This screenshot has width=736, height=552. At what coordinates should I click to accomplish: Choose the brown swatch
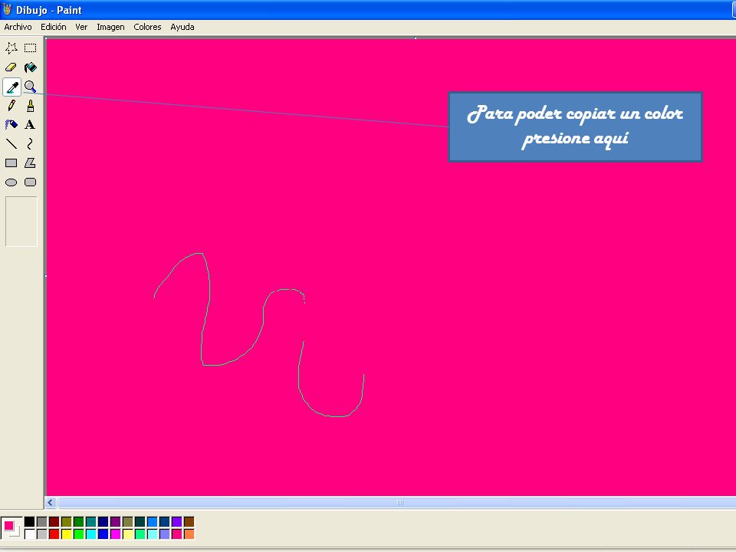point(189,521)
